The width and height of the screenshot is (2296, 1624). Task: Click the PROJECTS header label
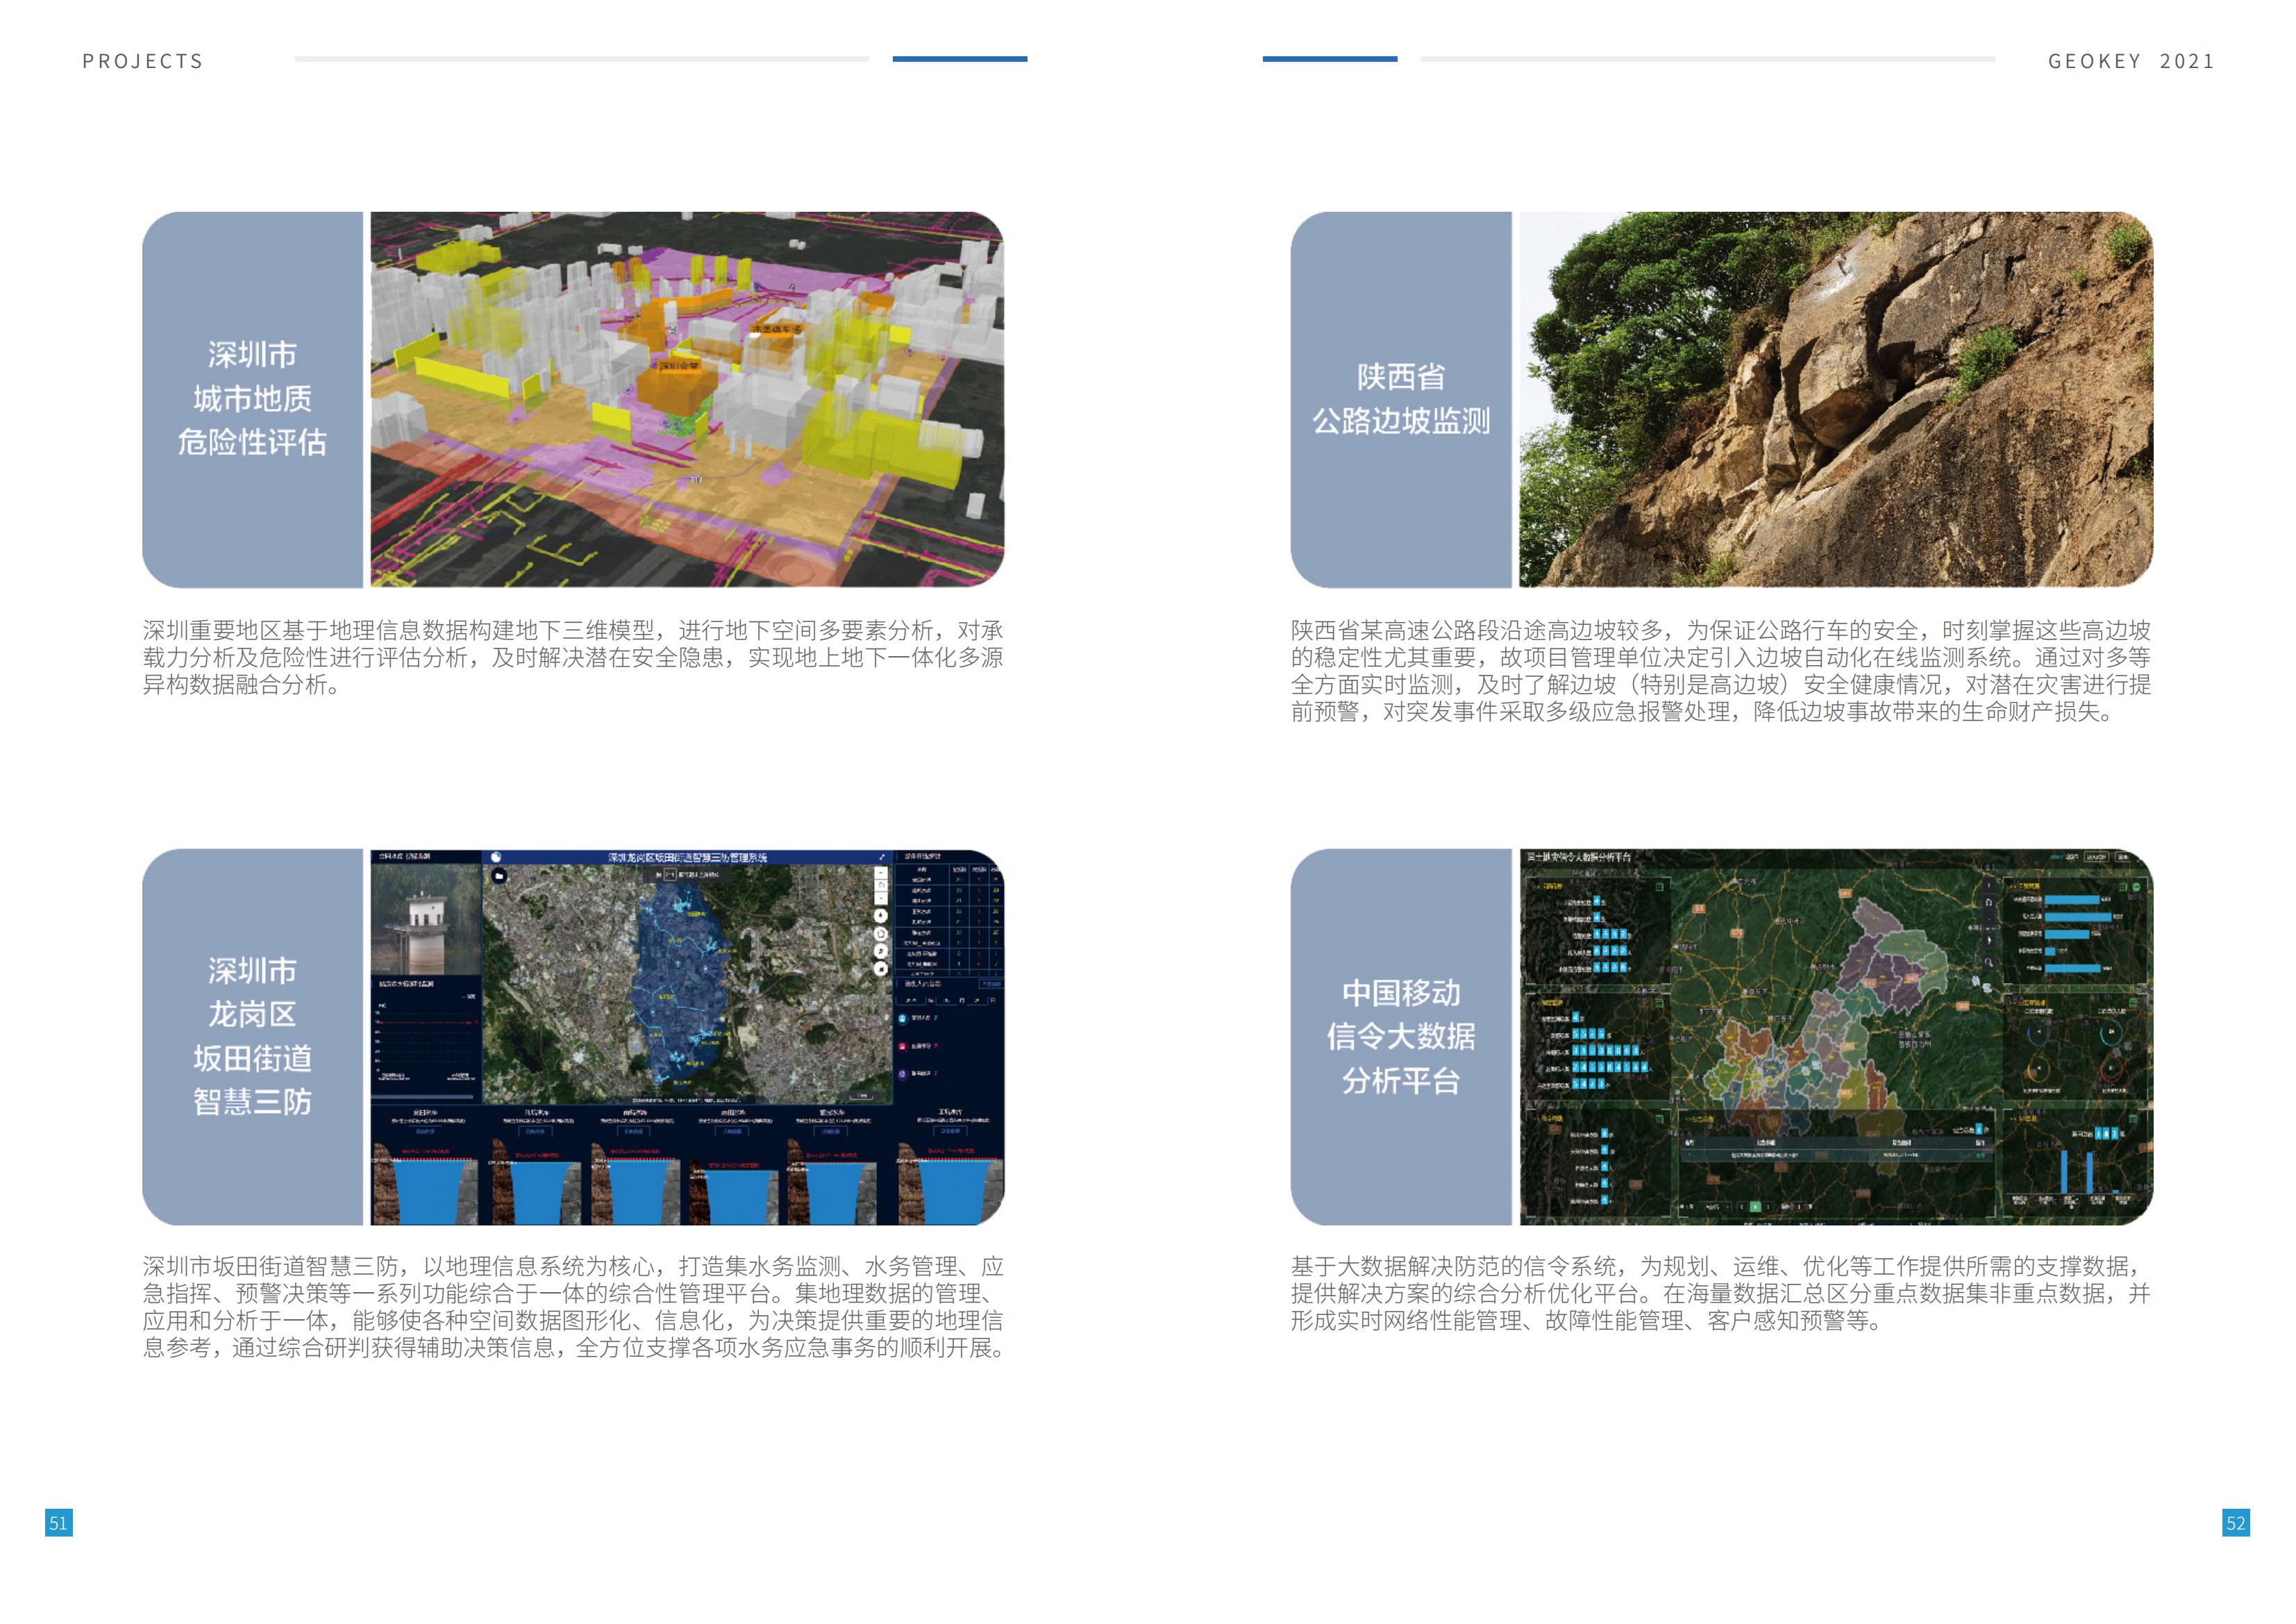143,61
